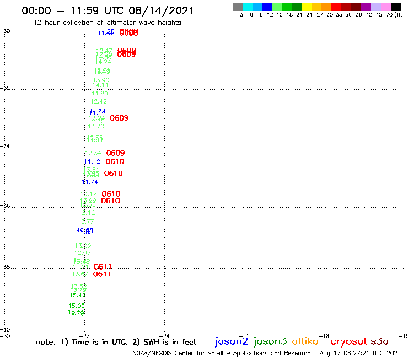Click the NOAA/NESDIS Center credit line

(222, 354)
